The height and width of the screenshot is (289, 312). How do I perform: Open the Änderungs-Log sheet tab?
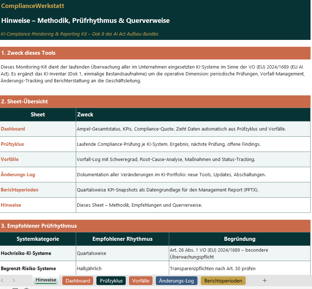pyautogui.click(x=176, y=280)
